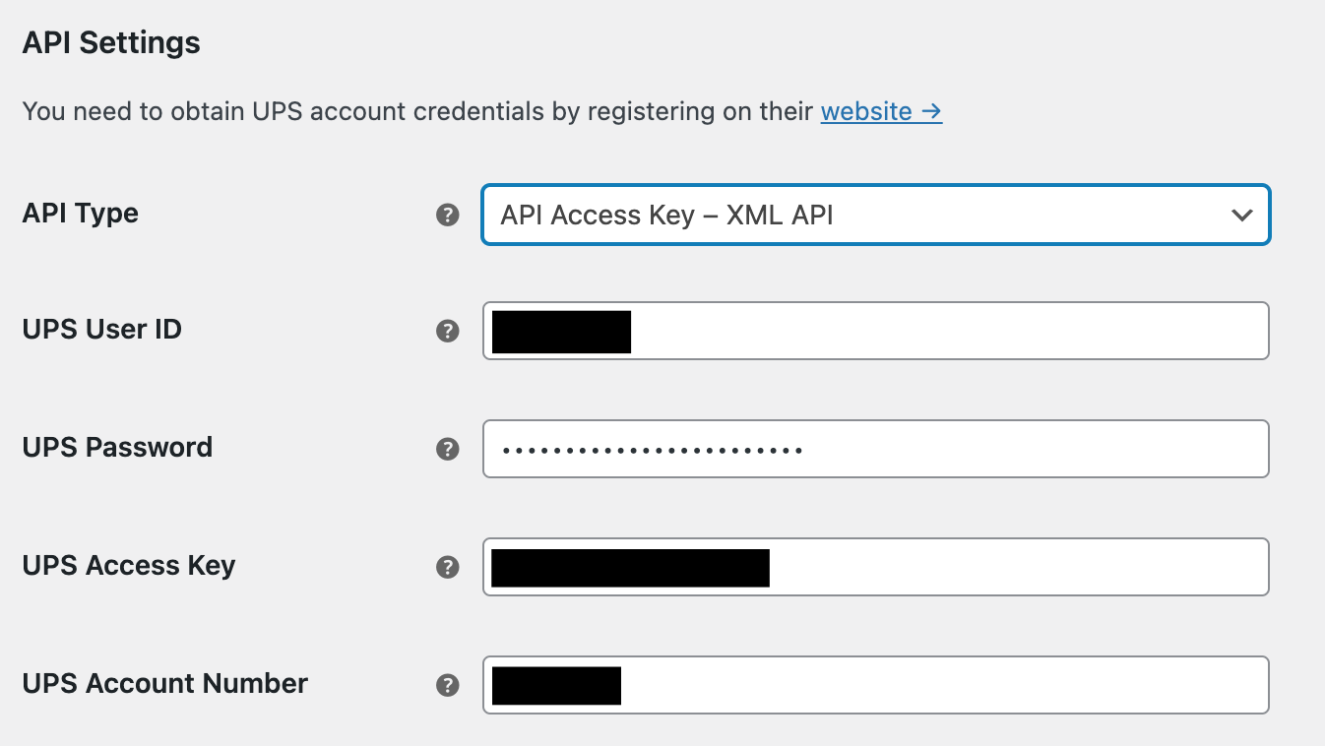Click the UPS Access Key label

coord(128,566)
